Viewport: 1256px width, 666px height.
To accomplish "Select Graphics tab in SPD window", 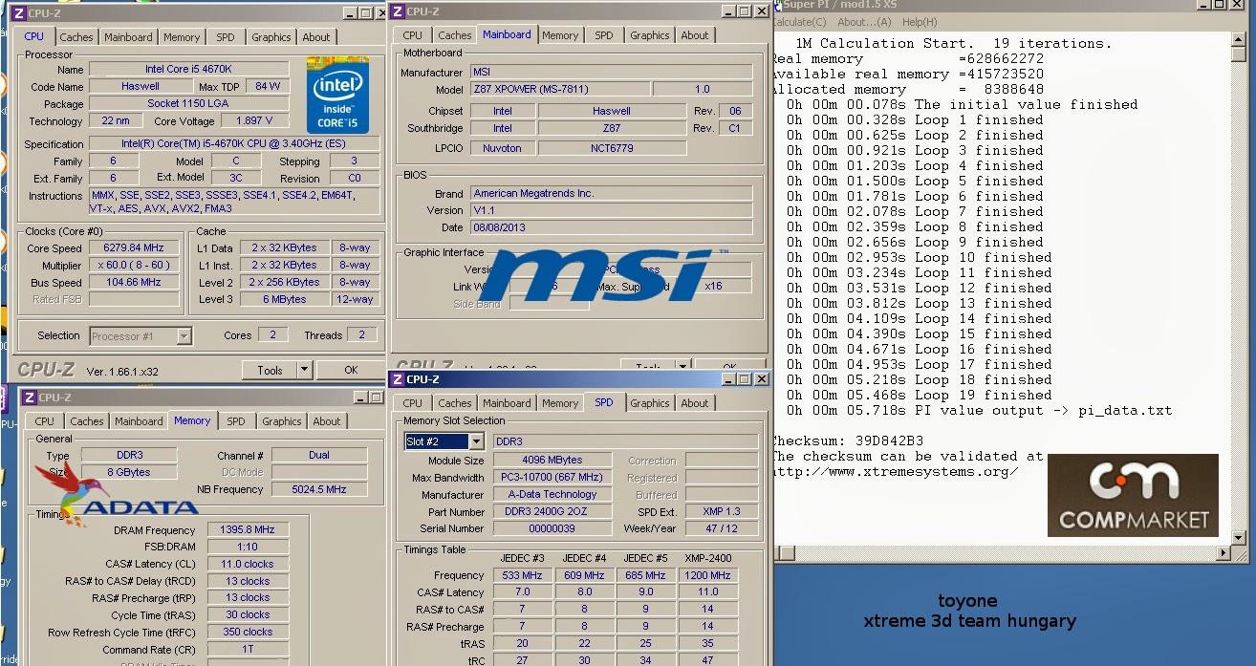I will (650, 403).
